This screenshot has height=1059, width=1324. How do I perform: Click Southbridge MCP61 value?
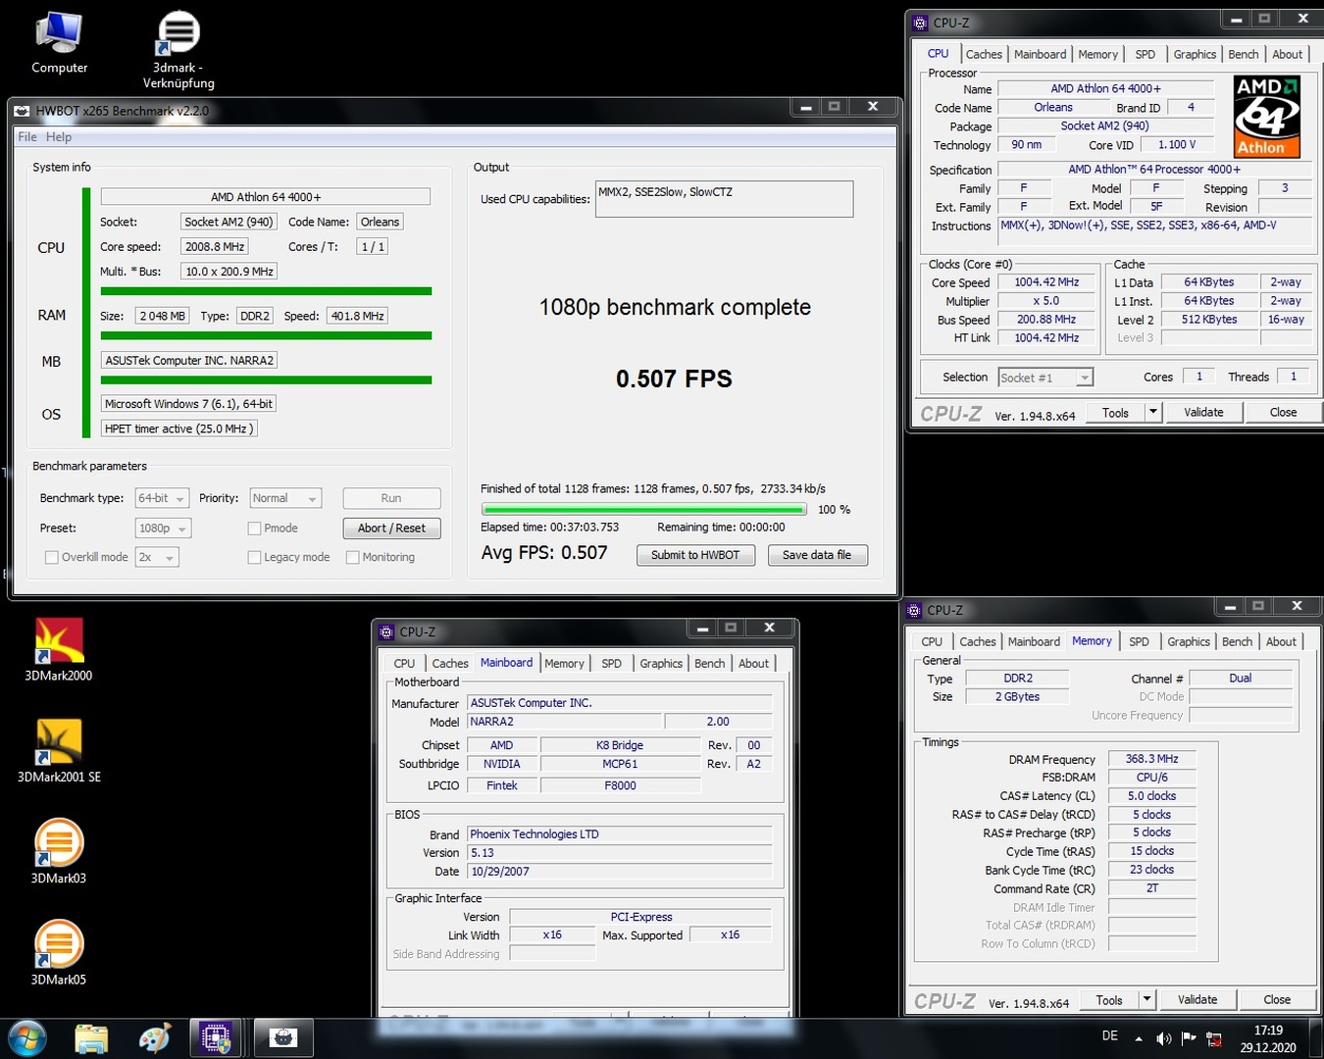coord(620,764)
